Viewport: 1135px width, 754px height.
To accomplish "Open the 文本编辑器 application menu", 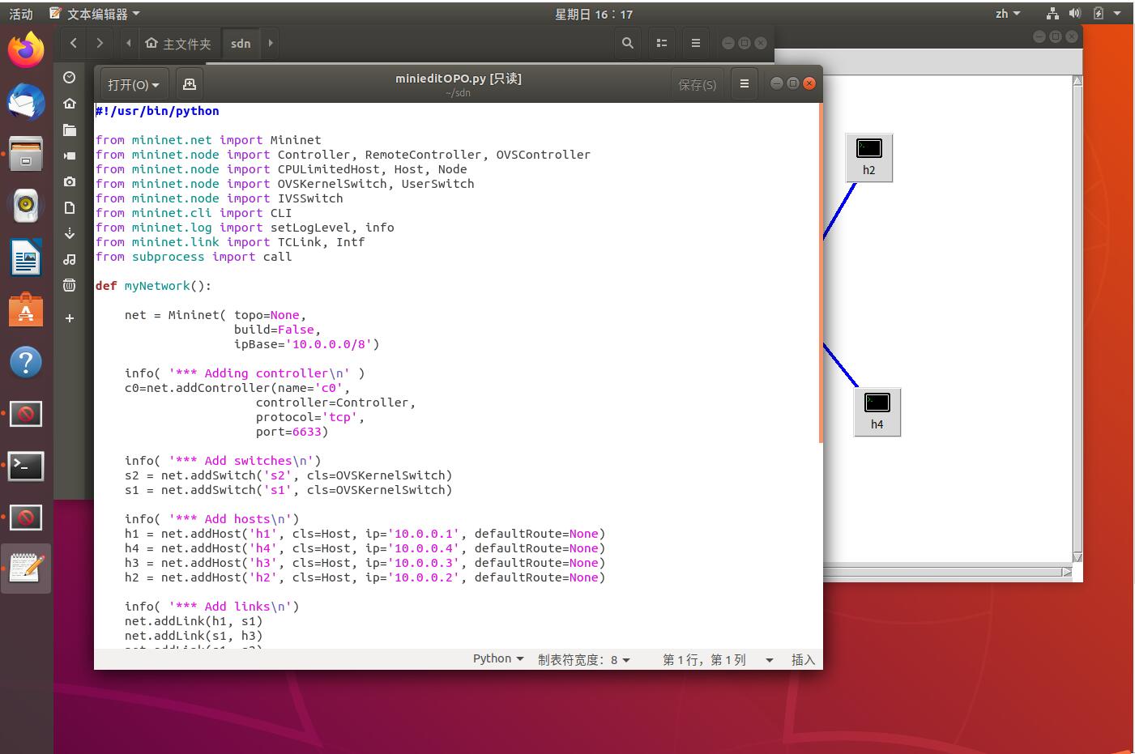I will click(x=96, y=14).
